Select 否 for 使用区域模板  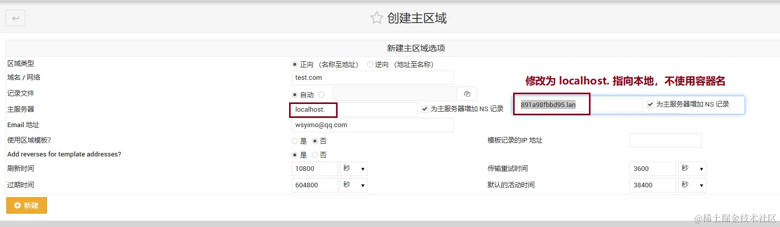315,141
